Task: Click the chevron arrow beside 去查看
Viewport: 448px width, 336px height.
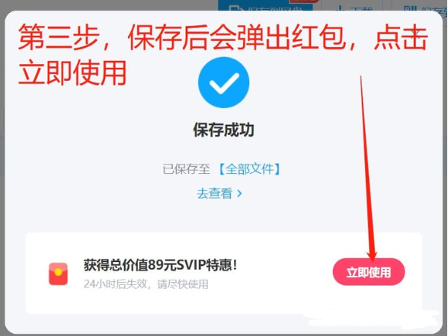Action: 239,194
